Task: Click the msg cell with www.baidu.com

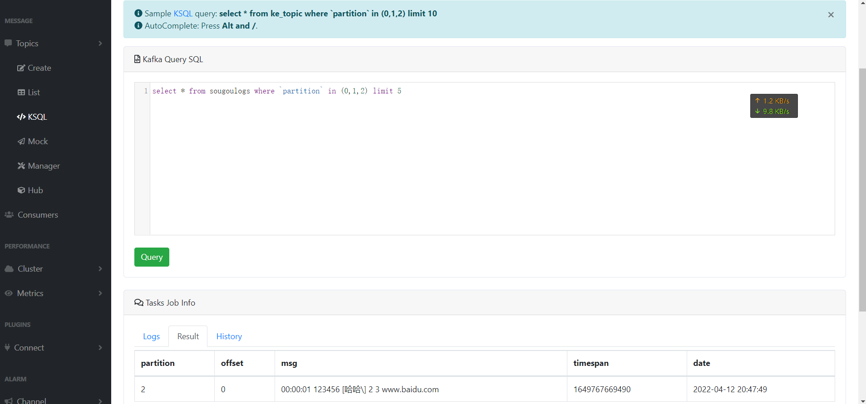Action: [421, 389]
